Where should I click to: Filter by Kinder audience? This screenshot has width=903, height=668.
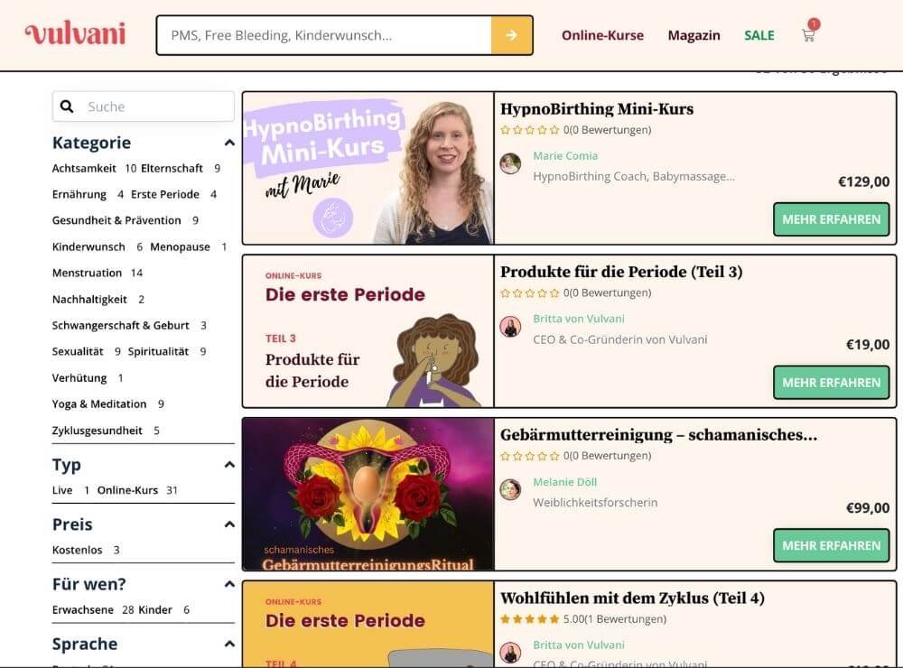click(155, 609)
